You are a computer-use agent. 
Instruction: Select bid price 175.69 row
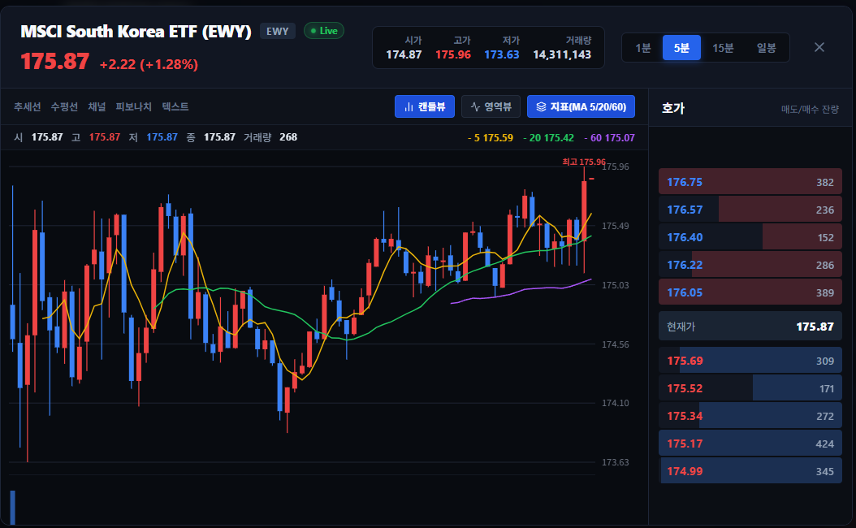(x=750, y=361)
